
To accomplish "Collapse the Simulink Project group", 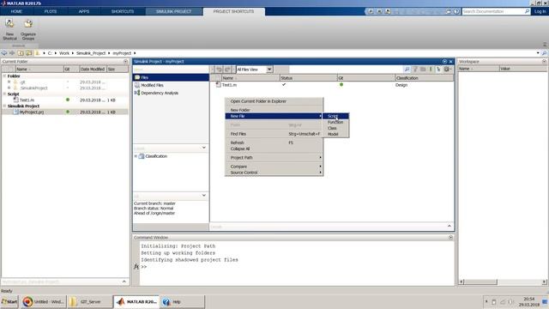I will (x=4, y=106).
